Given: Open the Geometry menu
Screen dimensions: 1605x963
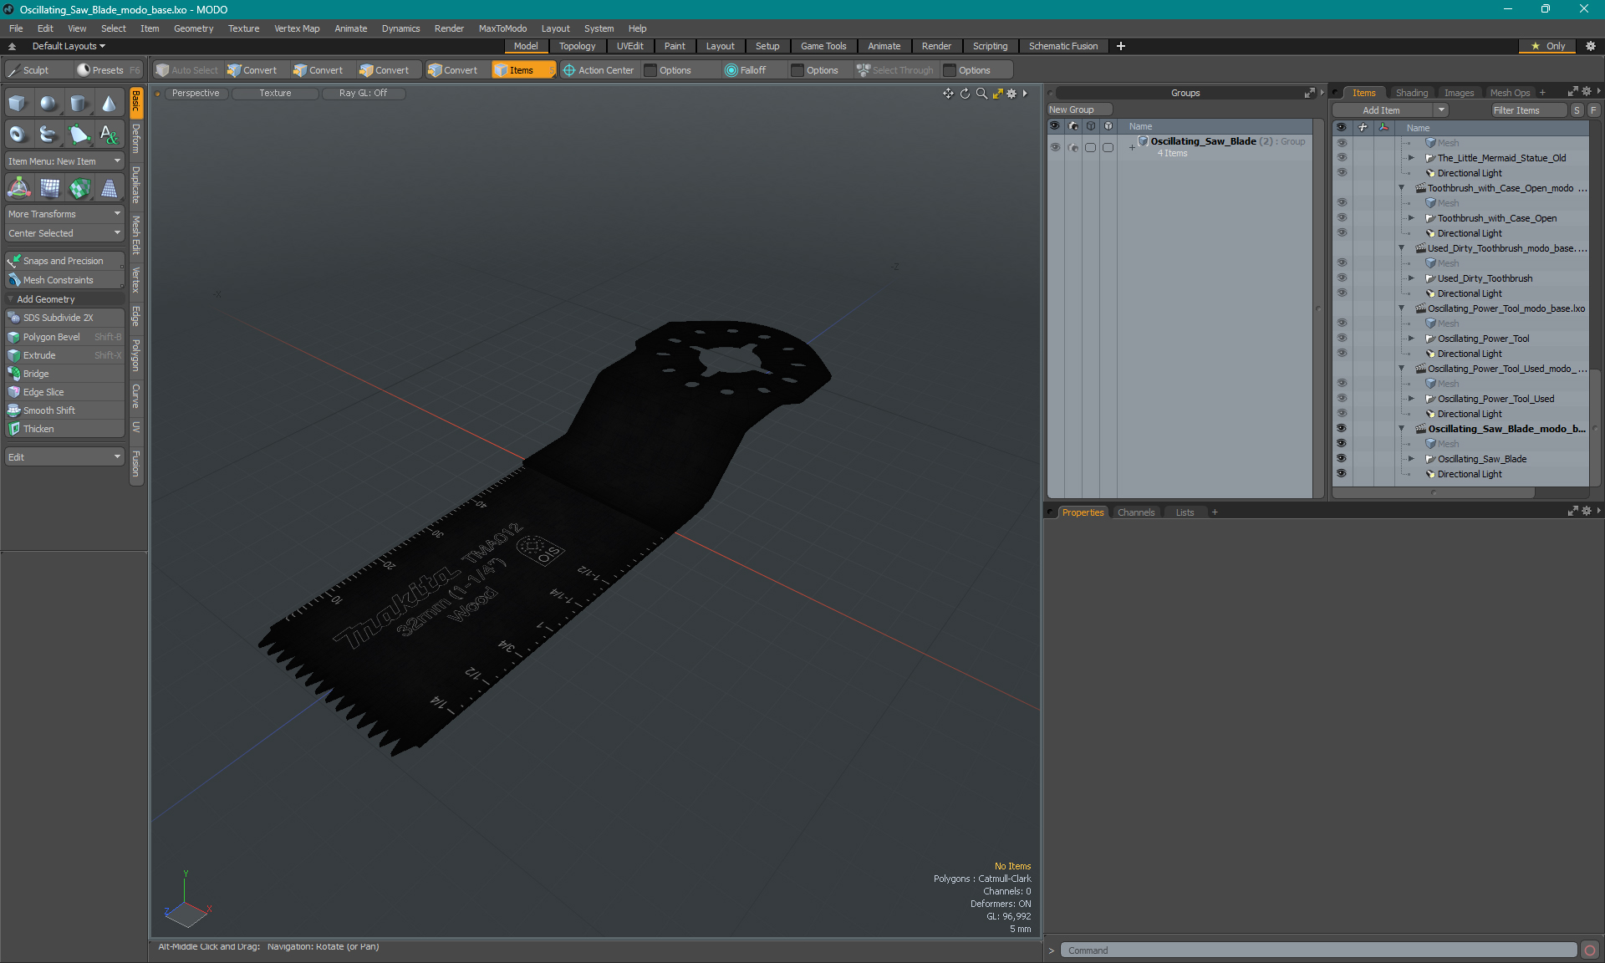Looking at the screenshot, I should pos(193,28).
